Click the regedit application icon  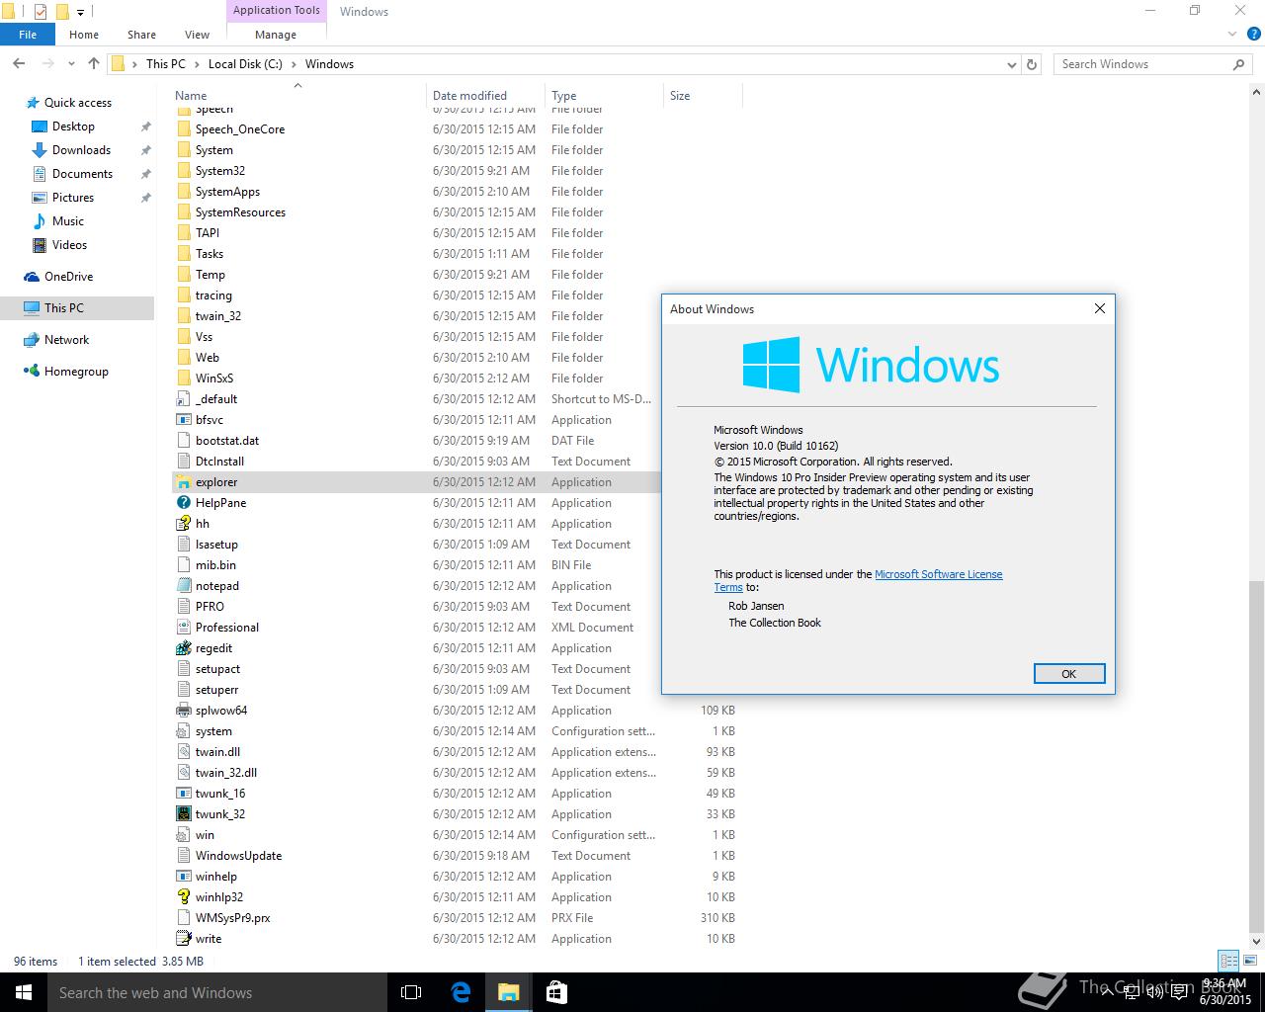[183, 648]
